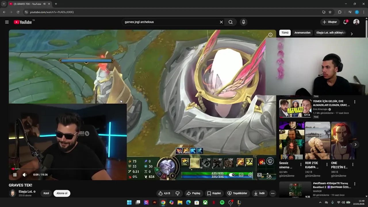Show more filter chips with arrow
The width and height of the screenshot is (368, 207).
pyautogui.click(x=351, y=34)
